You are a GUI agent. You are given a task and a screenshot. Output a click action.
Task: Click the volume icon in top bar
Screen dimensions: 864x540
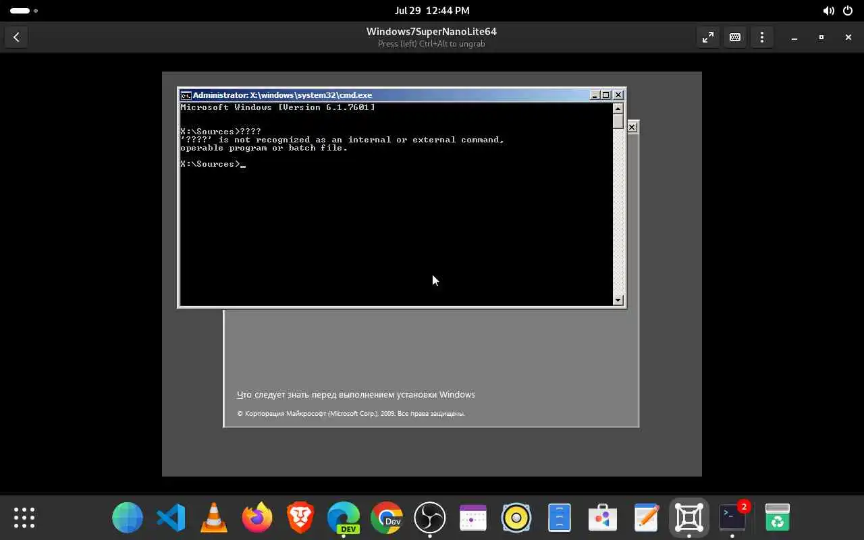click(829, 11)
